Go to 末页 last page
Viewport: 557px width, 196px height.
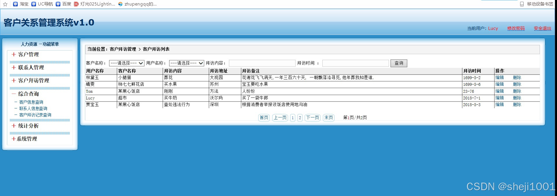329,118
